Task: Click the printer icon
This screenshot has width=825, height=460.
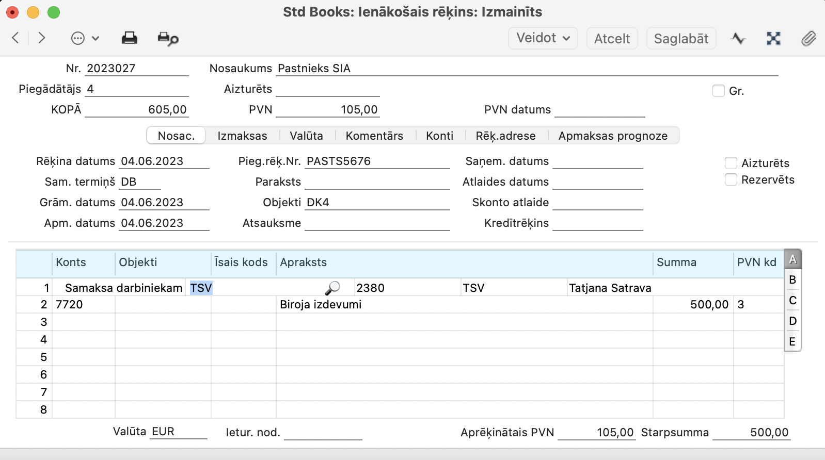Action: 129,38
